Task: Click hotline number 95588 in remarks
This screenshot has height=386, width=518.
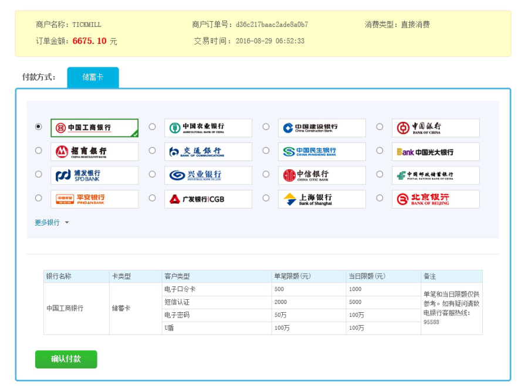Action: pos(431,322)
